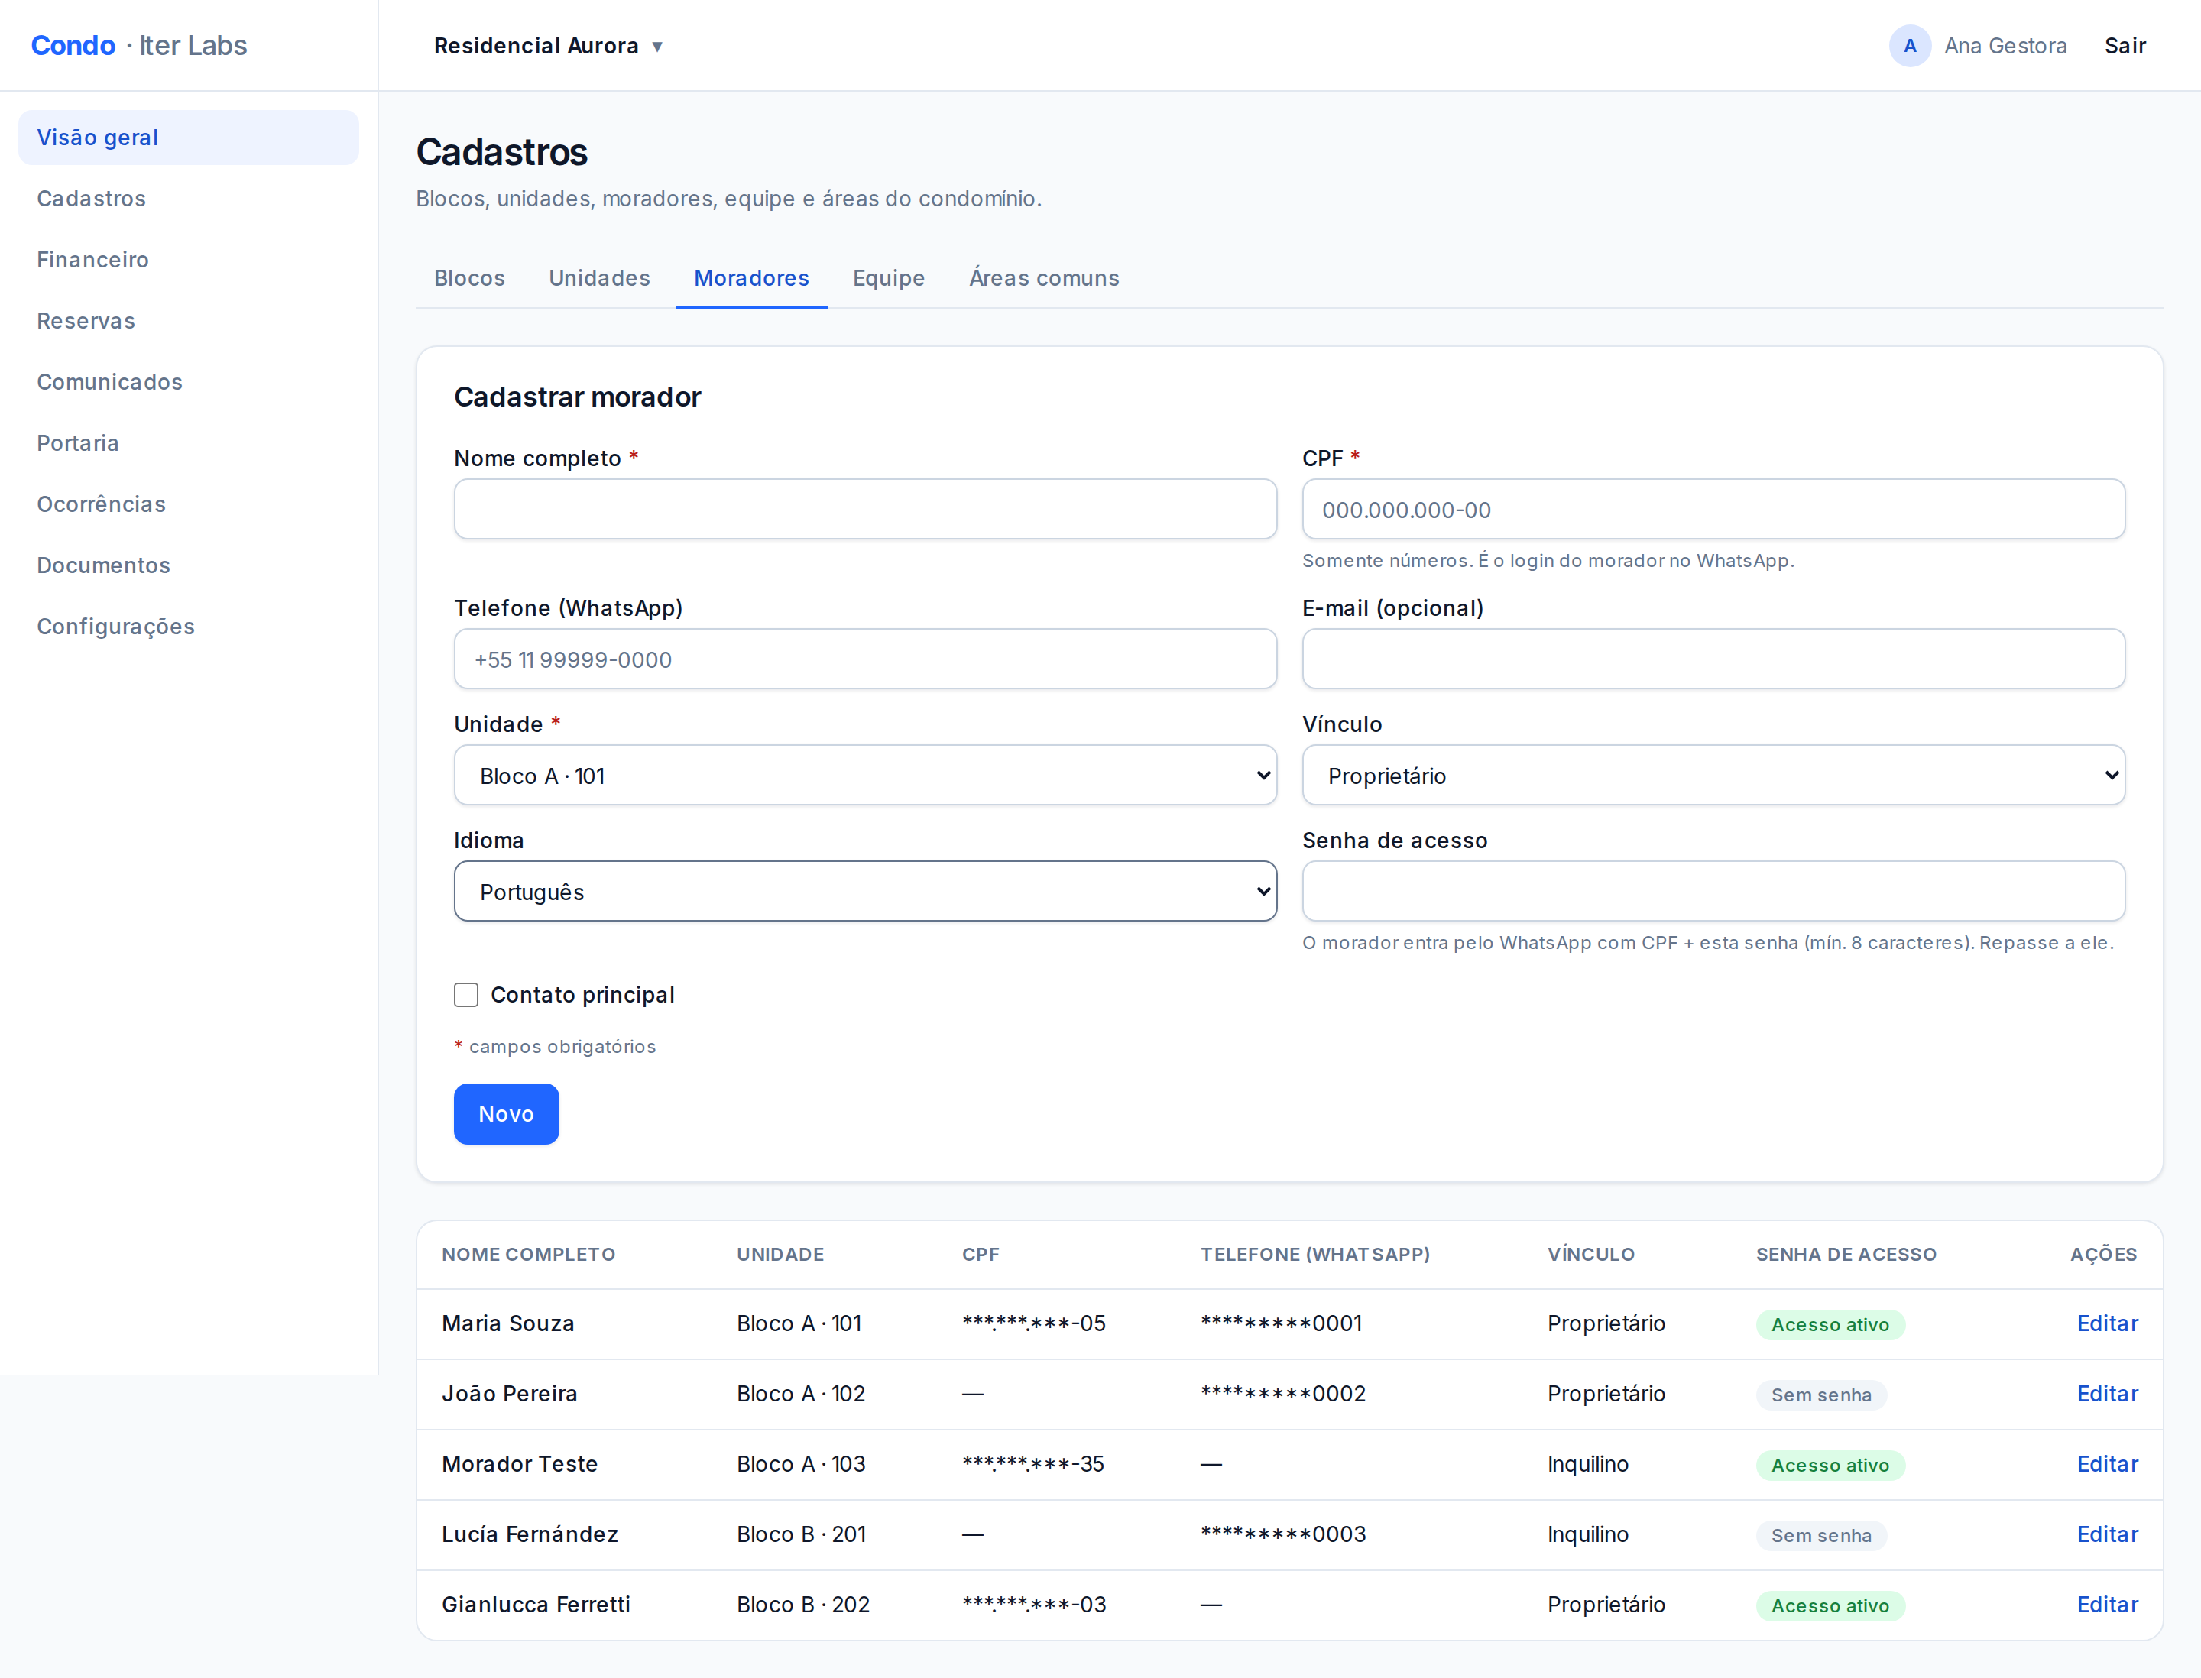Open Ocorrências from the sidebar

pyautogui.click(x=101, y=504)
